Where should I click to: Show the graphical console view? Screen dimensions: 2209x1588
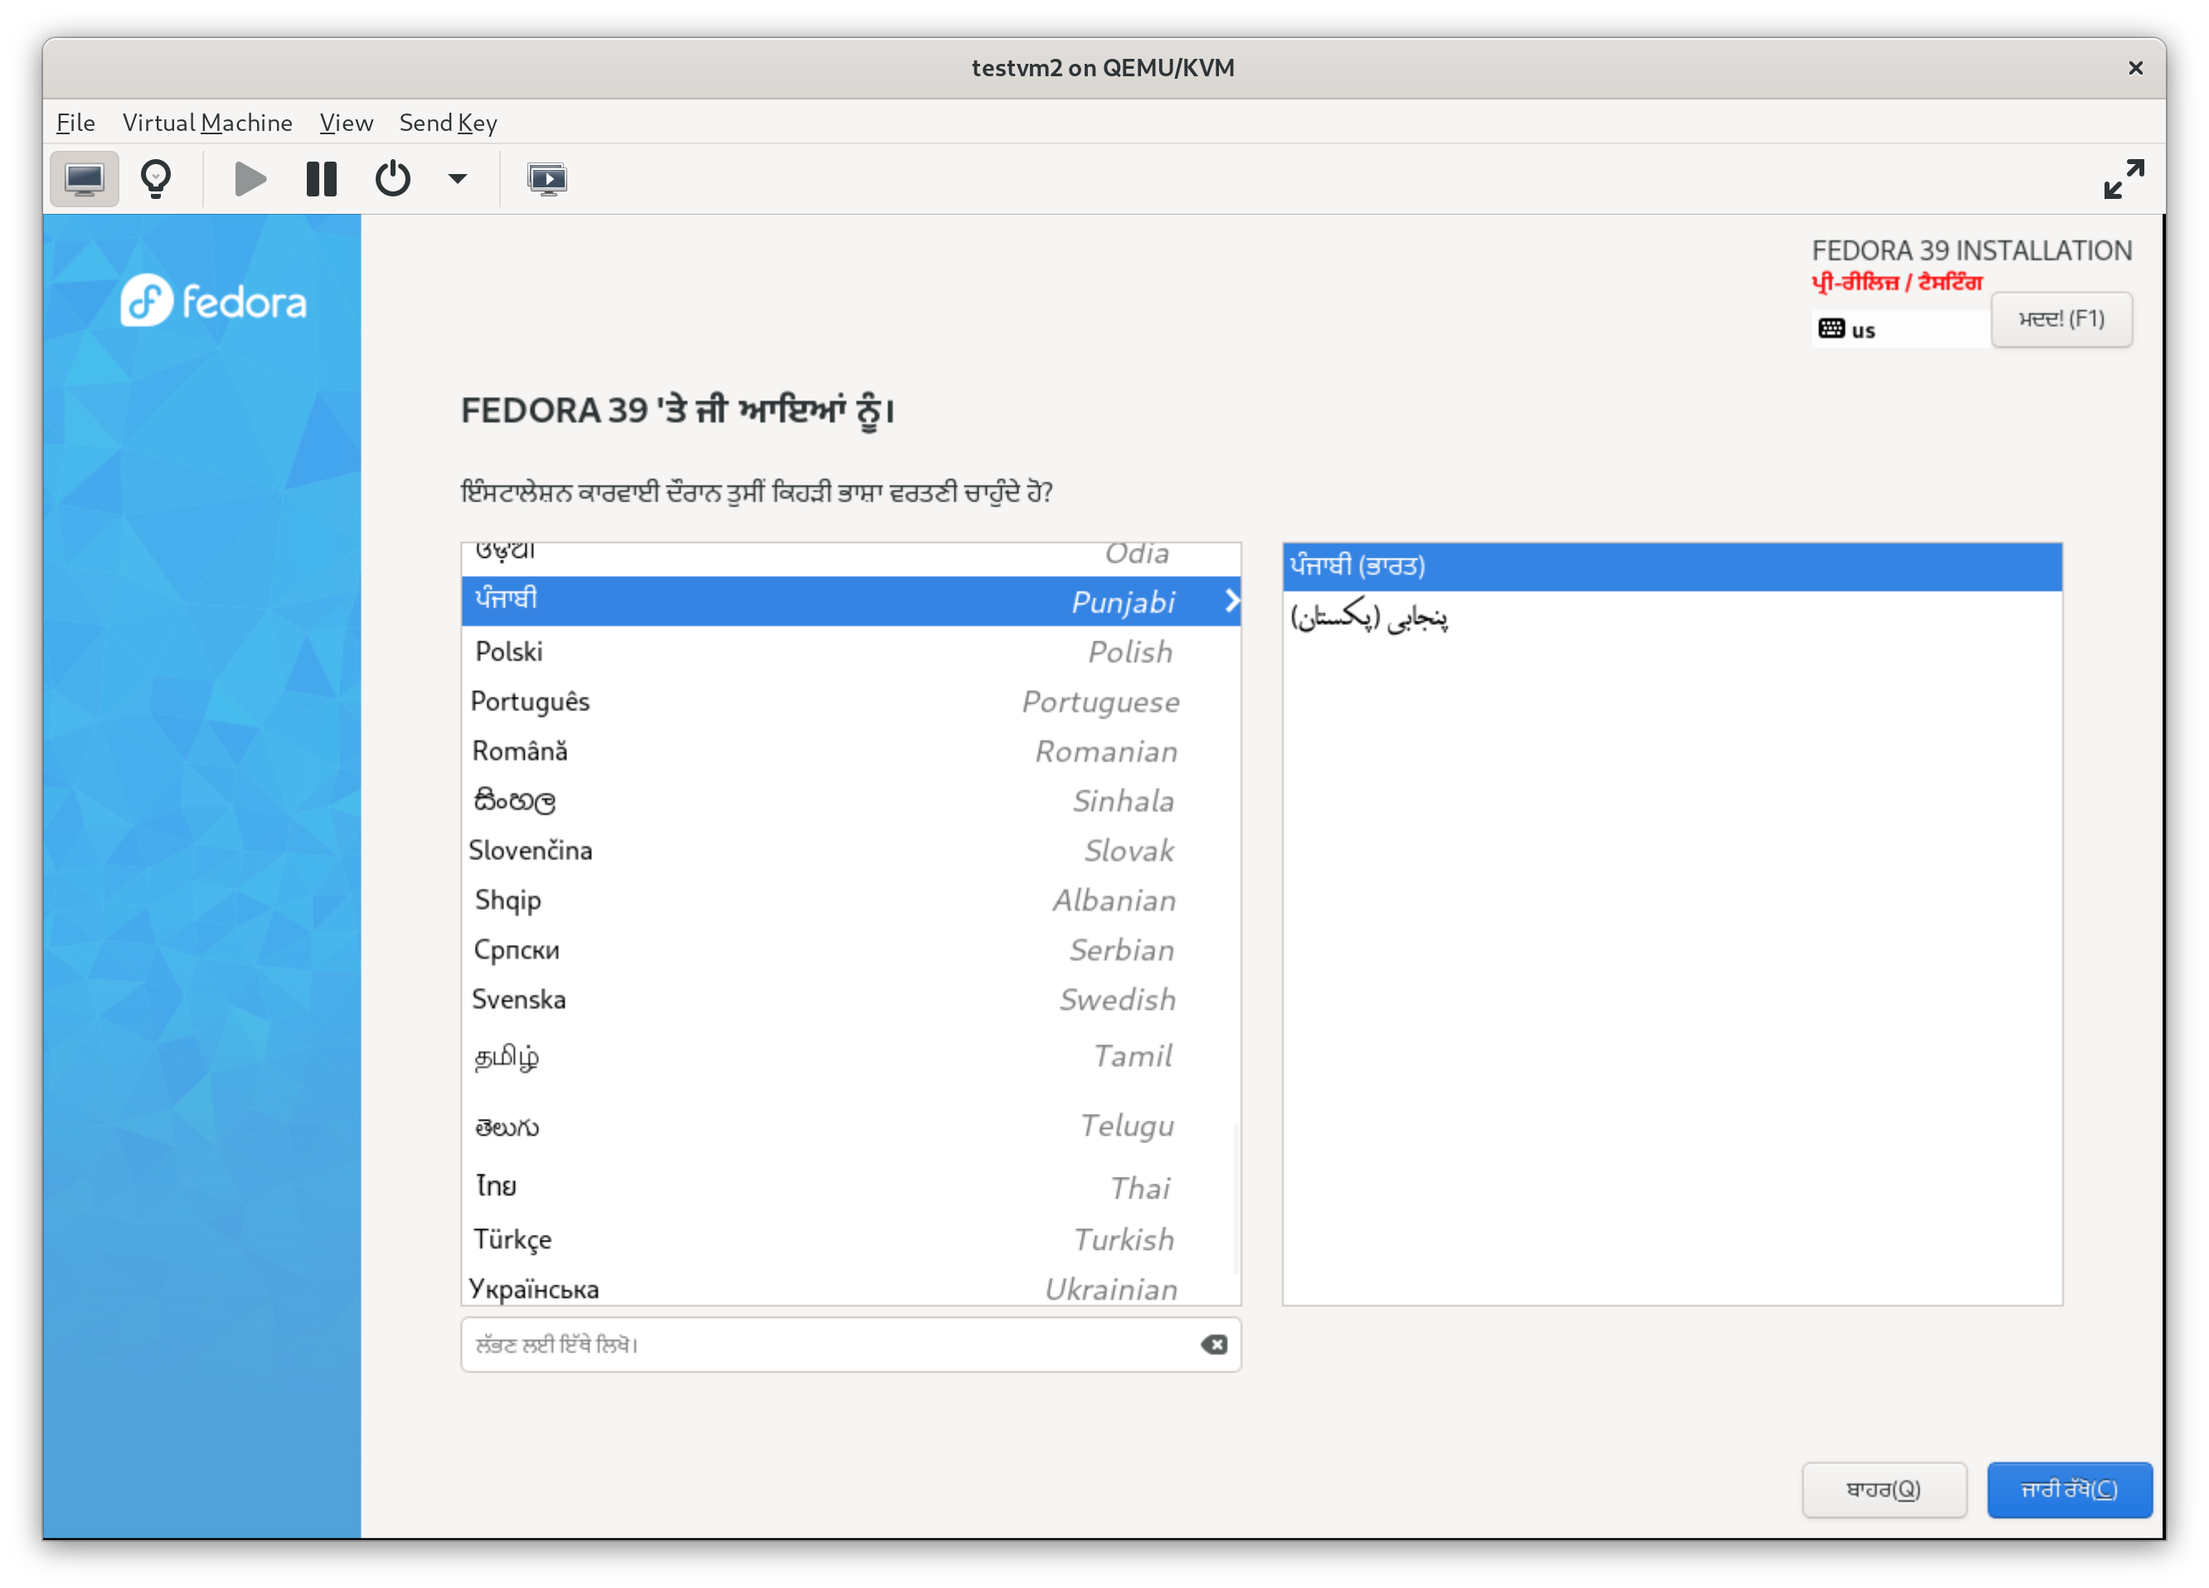[x=85, y=179]
